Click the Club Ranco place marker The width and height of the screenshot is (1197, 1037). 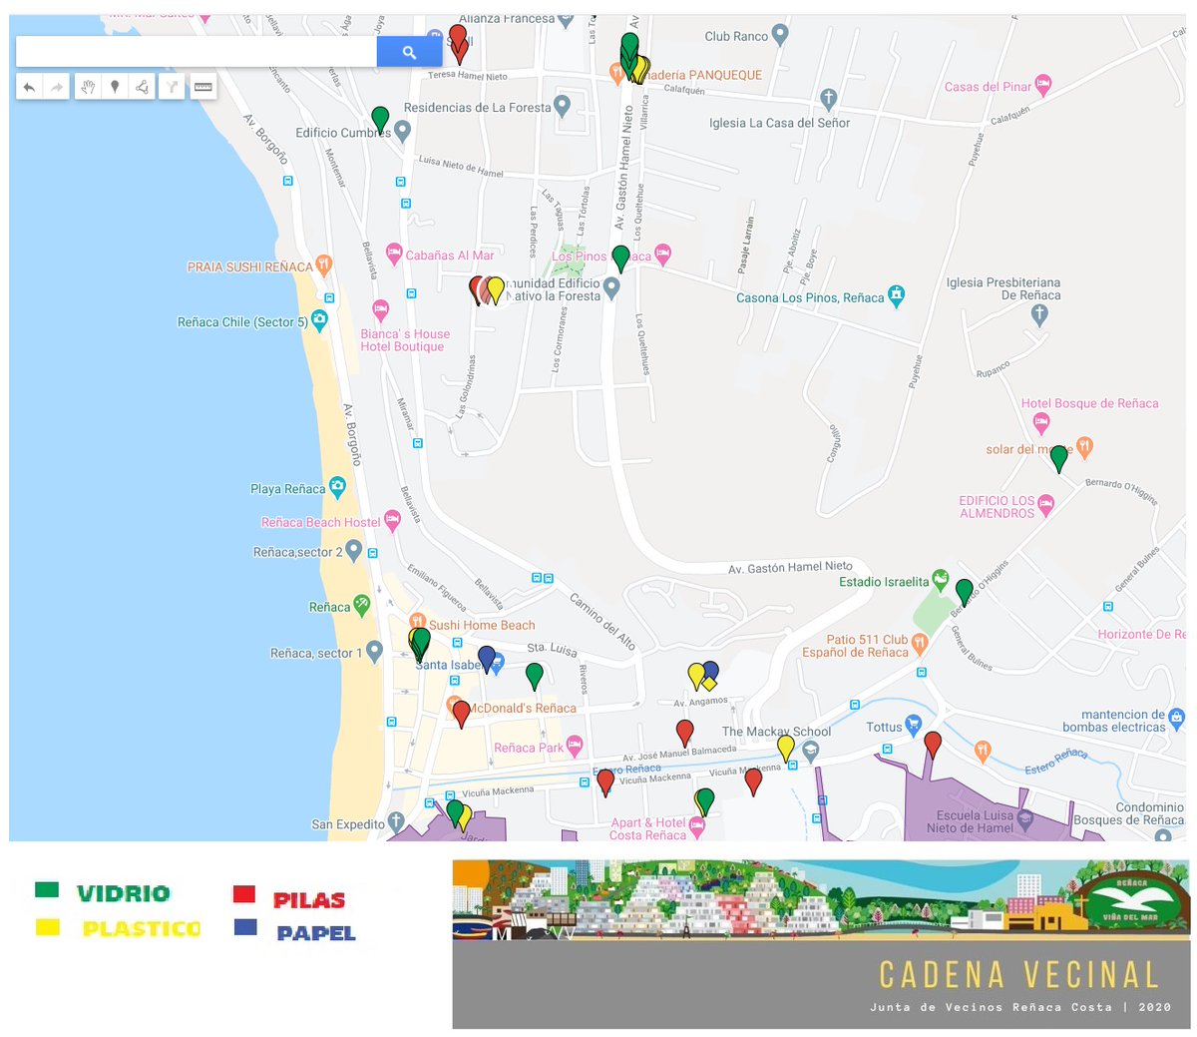tap(780, 35)
